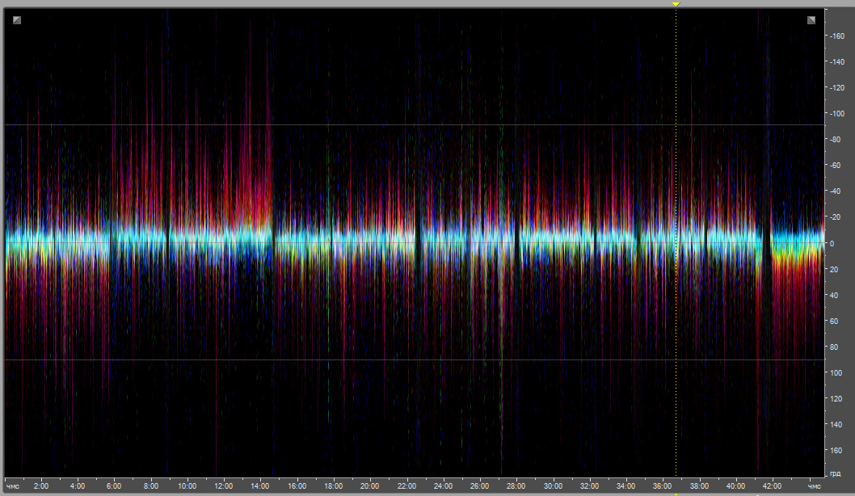The width and height of the screenshot is (855, 496).
Task: Click the -100 value on the phase ruler
Action: (837, 114)
